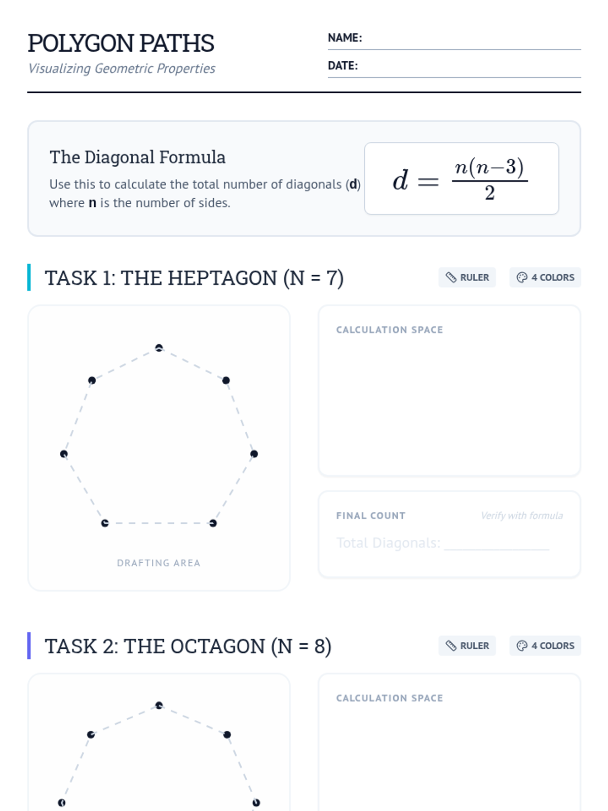
Task: Click inside the heptagon Calculation Space box
Action: point(449,400)
